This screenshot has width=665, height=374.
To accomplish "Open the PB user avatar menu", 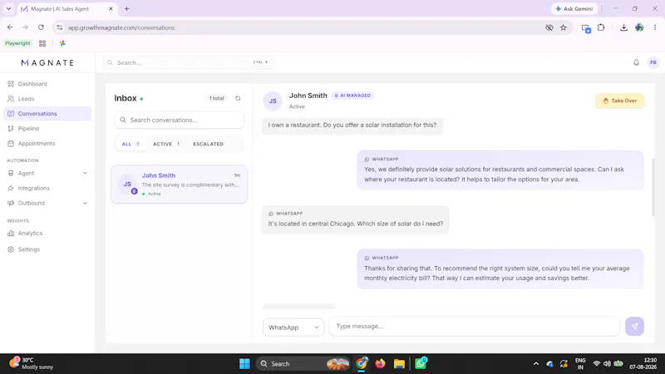I will click(x=653, y=62).
